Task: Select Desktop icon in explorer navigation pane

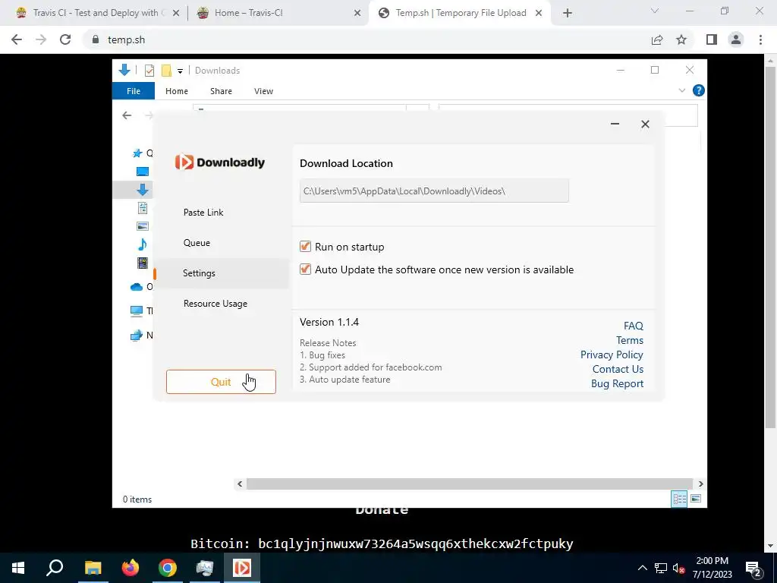Action: 142,172
